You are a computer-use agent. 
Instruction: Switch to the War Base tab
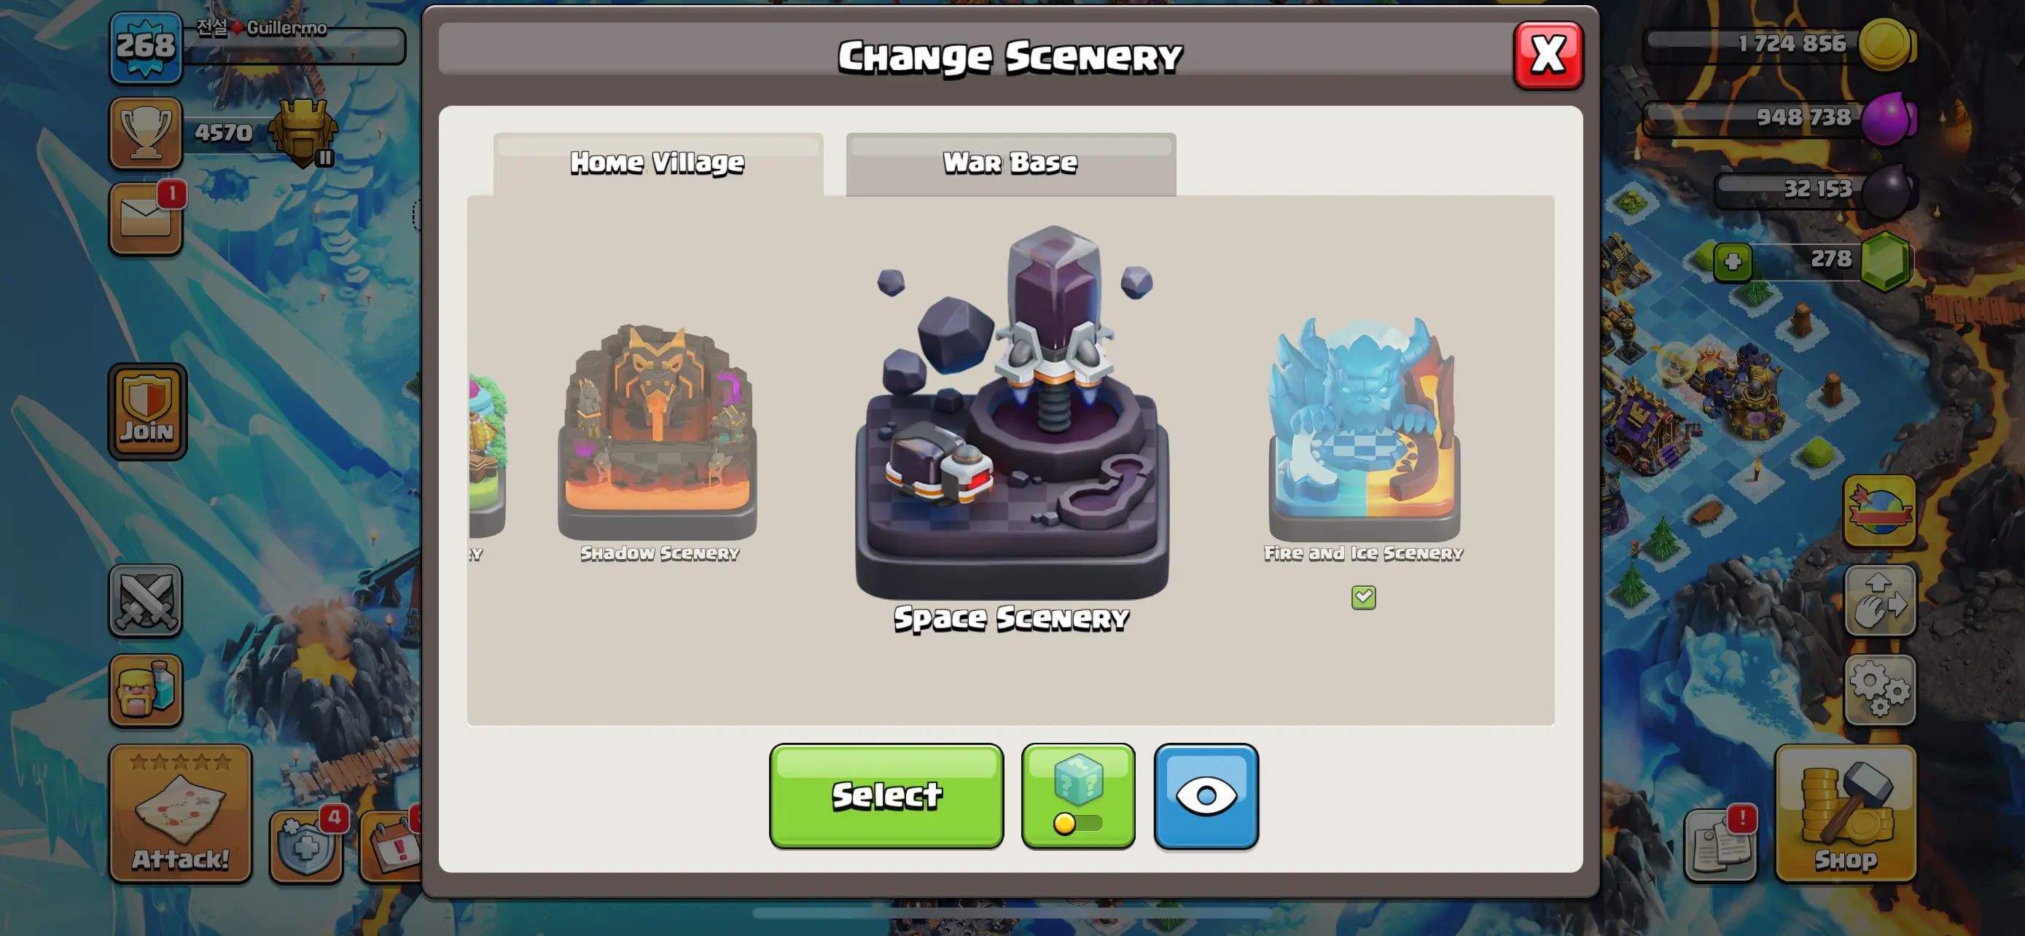point(1010,163)
